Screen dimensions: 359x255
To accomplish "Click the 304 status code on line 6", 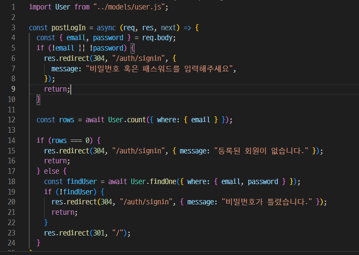I will pos(99,58).
